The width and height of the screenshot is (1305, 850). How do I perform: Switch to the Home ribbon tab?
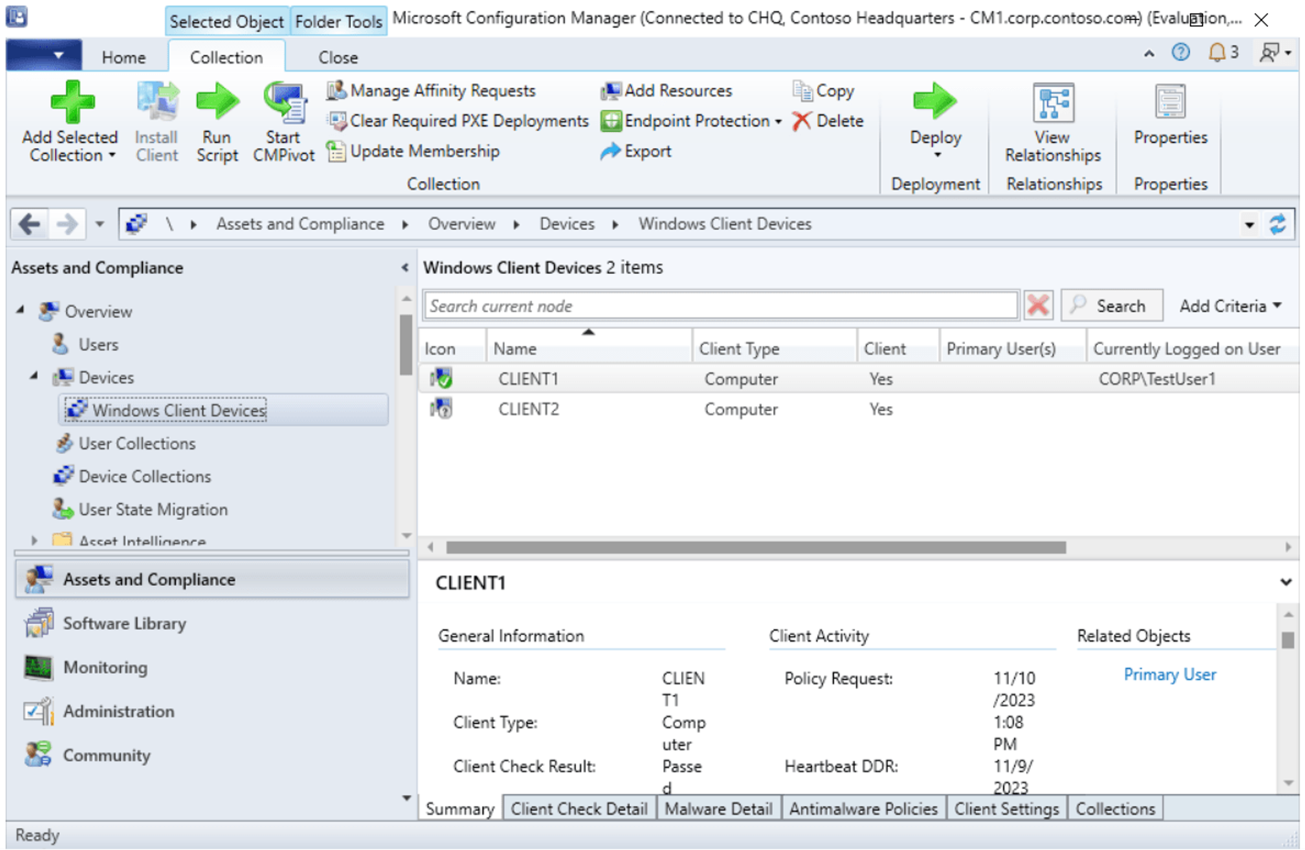124,57
